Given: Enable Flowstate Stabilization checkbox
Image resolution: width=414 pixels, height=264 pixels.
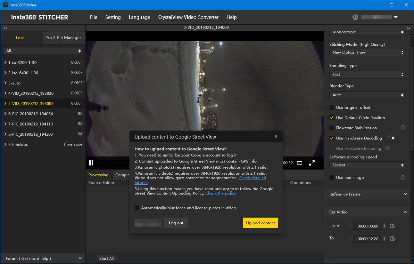Looking at the screenshot, I should click(332, 128).
